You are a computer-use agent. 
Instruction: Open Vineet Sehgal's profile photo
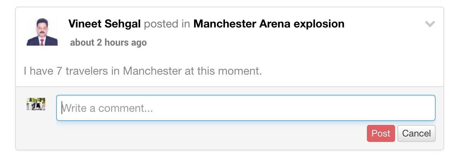(42, 32)
